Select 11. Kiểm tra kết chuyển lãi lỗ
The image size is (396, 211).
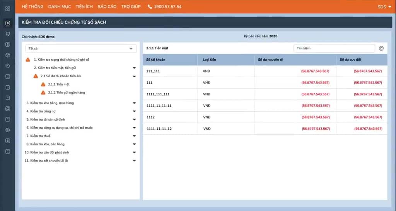[46, 160]
